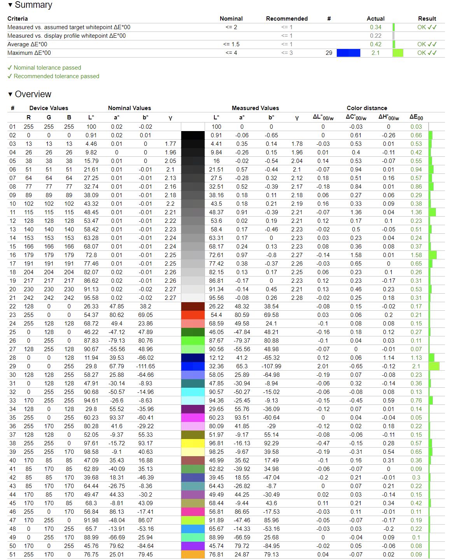459x560 pixels.
Task: Select the pure blue patch in row 29
Action: click(x=193, y=366)
